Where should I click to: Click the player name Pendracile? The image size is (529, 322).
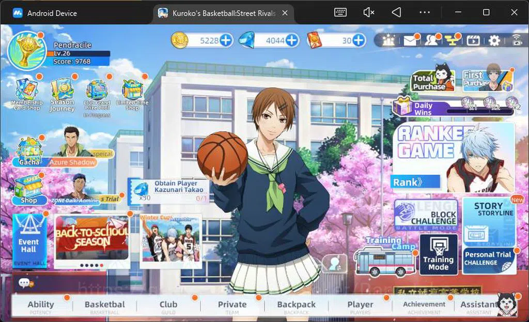coord(72,45)
